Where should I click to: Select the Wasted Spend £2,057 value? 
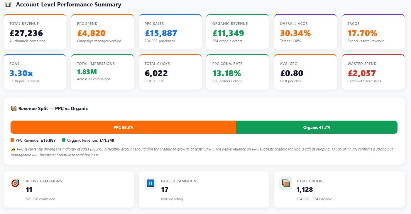[x=362, y=73]
